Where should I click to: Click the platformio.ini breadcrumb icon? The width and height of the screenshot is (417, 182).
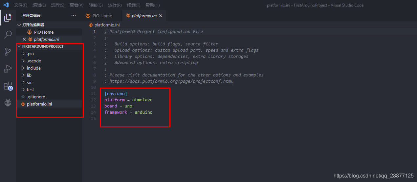[91, 25]
